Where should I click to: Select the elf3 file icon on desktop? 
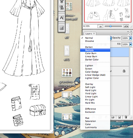coord(67,51)
